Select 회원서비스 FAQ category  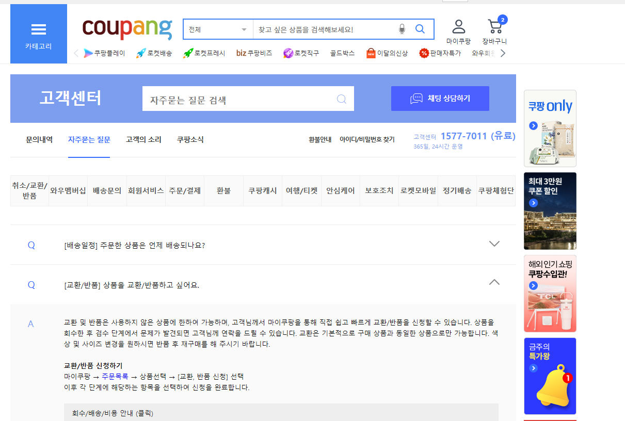[x=146, y=191]
